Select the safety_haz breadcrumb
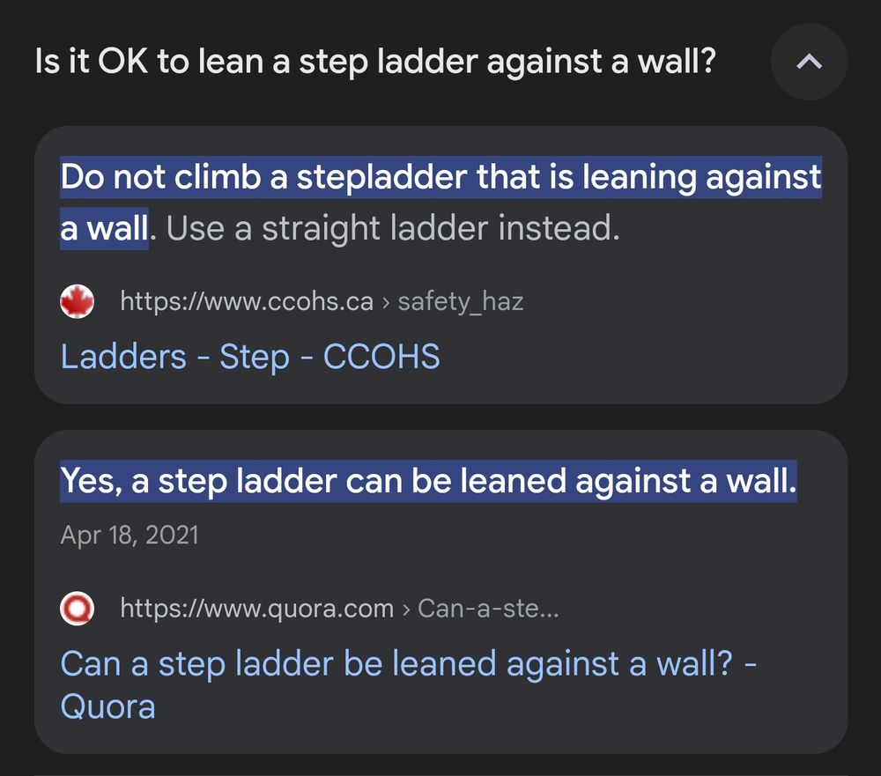This screenshot has width=881, height=776. click(461, 300)
